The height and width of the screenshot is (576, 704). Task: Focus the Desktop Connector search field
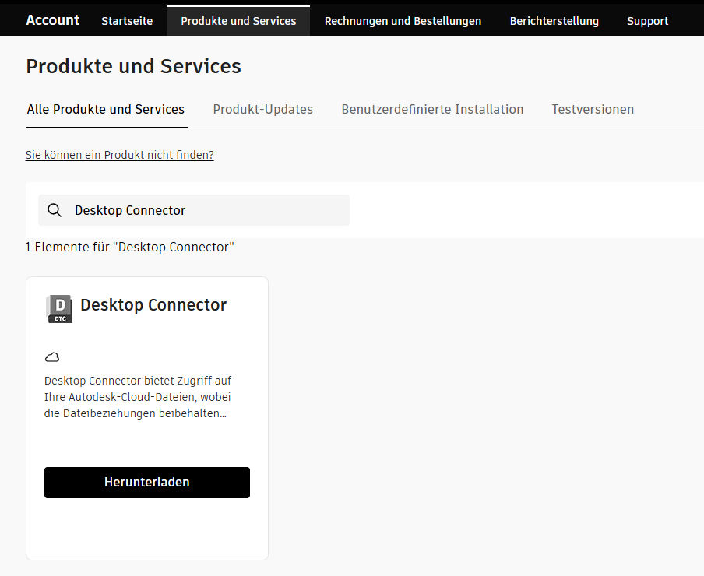194,210
